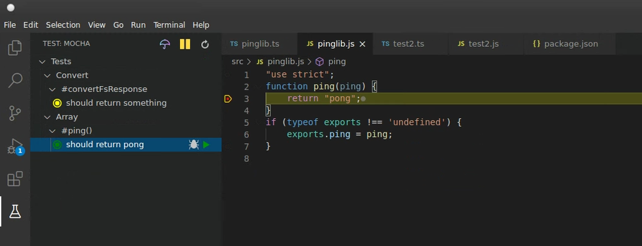642x246 pixels.
Task: Click 'ping' symbol in the breadcrumb
Action: pyautogui.click(x=337, y=62)
